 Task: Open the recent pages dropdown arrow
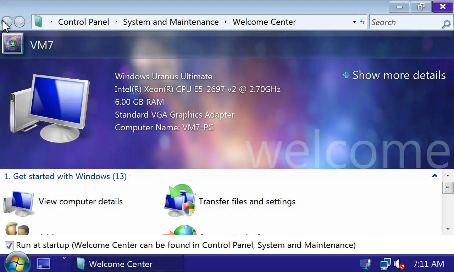(x=28, y=22)
